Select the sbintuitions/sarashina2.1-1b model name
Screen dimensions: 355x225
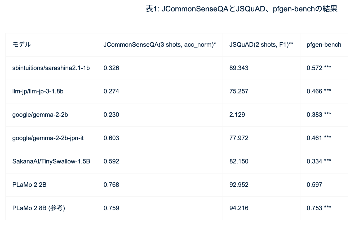pyautogui.click(x=51, y=68)
